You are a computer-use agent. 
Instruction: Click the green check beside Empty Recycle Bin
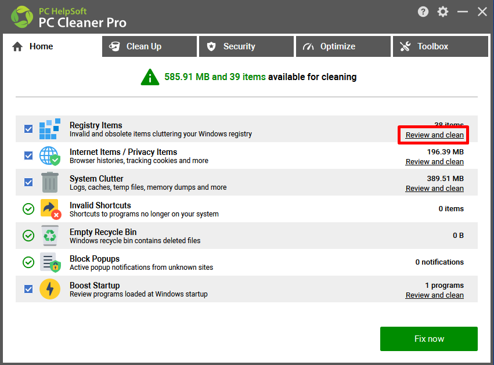pos(28,236)
